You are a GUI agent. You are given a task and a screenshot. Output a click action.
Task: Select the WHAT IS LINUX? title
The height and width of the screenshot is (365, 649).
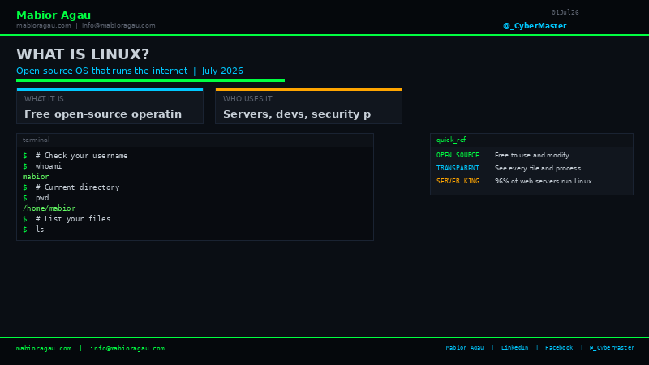point(83,54)
